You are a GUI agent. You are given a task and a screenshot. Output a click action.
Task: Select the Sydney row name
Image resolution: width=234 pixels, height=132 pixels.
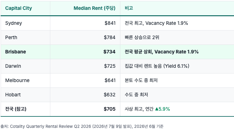pyautogui.click(x=14, y=23)
